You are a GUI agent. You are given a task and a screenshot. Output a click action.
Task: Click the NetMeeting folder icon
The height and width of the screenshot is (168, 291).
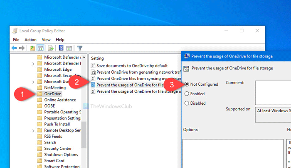point(39,88)
